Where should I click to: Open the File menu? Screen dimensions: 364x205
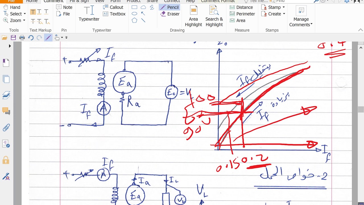click(11, 1)
